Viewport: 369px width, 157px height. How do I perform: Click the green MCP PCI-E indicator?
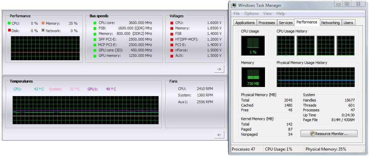[95, 45]
